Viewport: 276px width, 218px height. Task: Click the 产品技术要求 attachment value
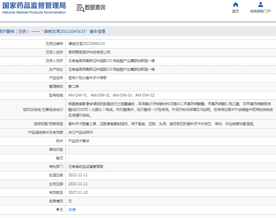[x=79, y=141]
